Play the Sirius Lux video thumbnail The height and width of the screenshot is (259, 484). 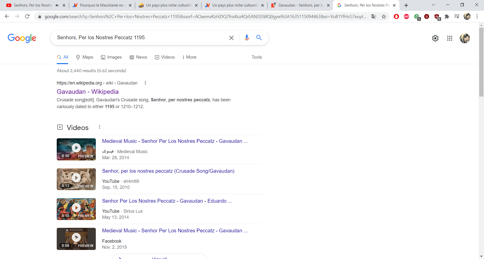pos(76,209)
